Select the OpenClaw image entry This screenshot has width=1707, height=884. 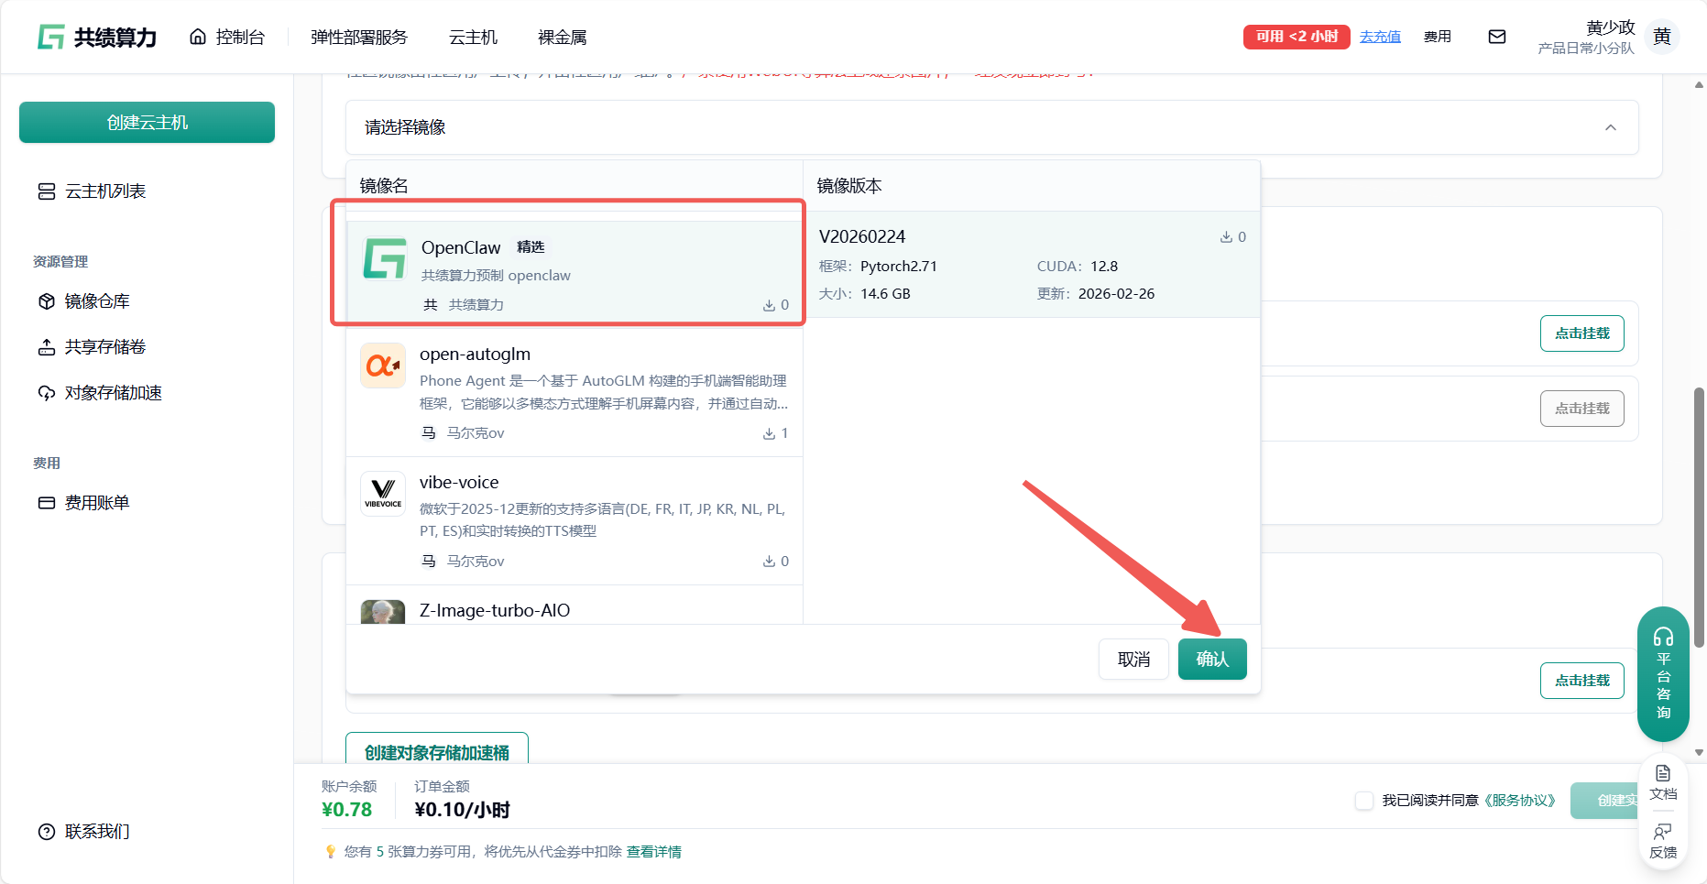(568, 271)
